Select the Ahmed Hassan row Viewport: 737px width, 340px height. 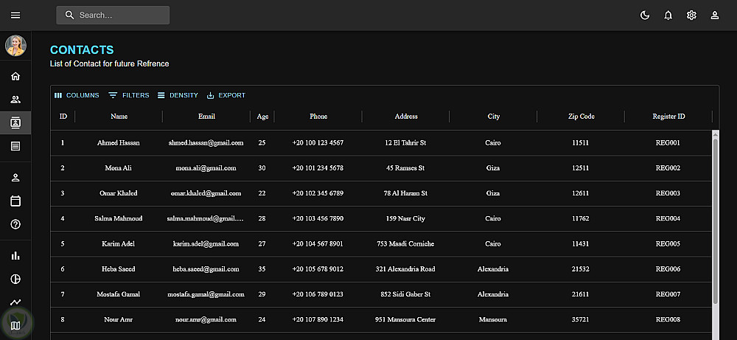[x=118, y=143]
